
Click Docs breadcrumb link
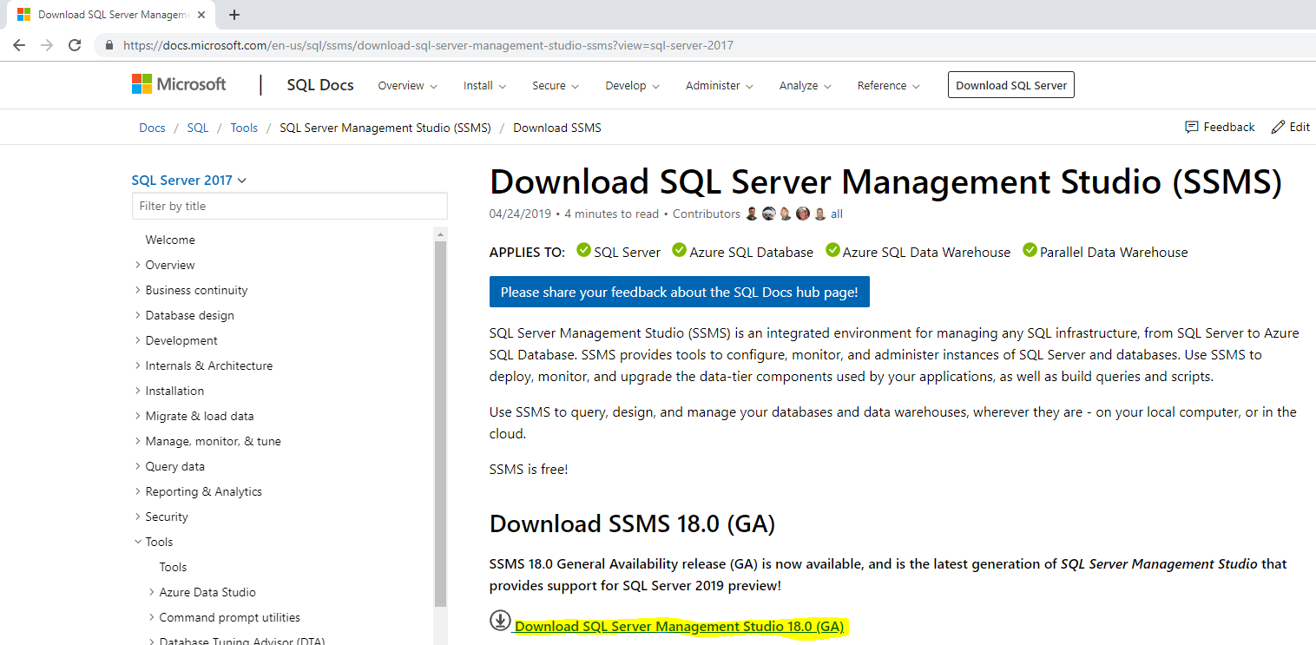pos(152,128)
